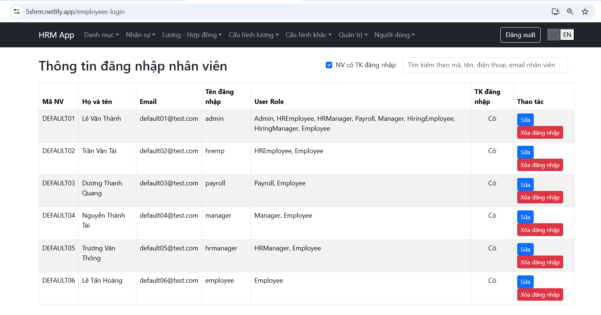The image size is (601, 315).
Task: Expand Lương - Hợp đồng menu
Action: coord(192,35)
